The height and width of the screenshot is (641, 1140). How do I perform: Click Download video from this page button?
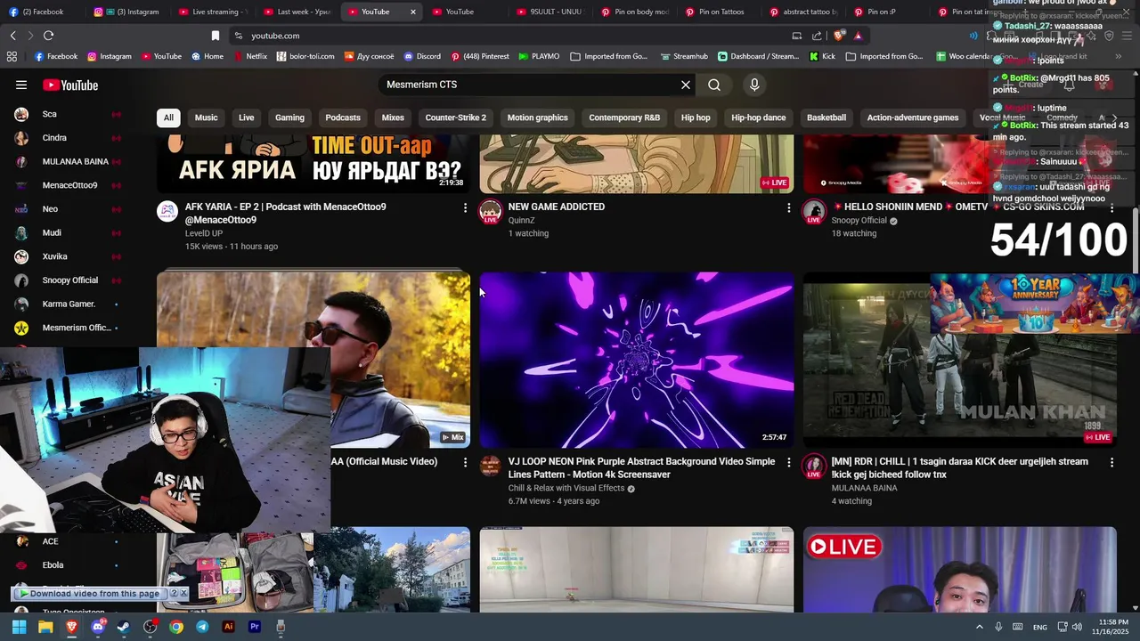tap(88, 593)
